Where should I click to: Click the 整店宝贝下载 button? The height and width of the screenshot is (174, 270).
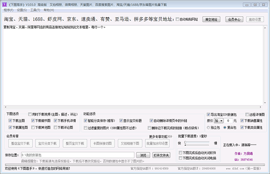[x=20, y=143]
